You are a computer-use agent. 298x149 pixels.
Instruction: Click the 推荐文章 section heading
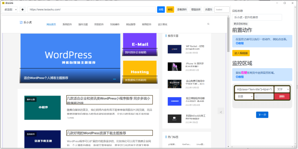[173, 36]
